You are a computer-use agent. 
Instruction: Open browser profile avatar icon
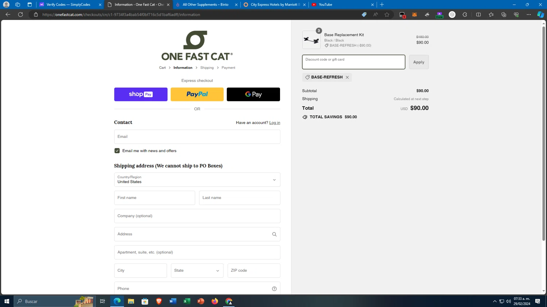point(6,5)
